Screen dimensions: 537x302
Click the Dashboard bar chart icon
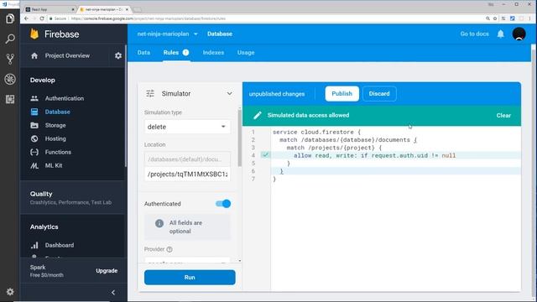34,245
